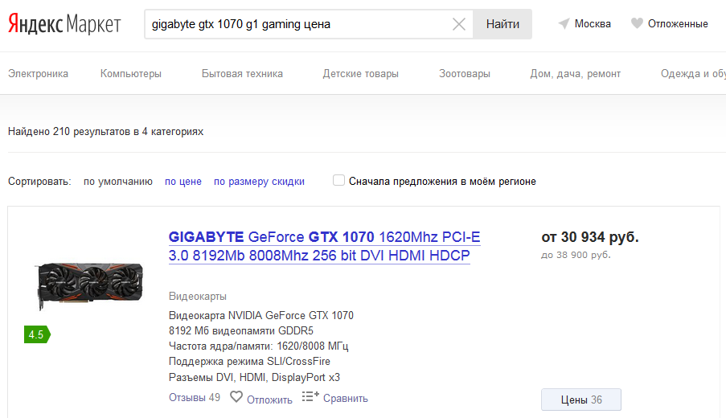
Task: Open the Бытовая техника category
Action: [x=242, y=74]
